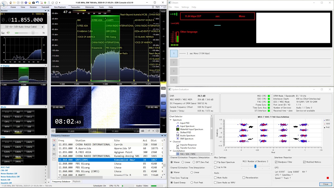Collapse the Spectrum tree node

point(171,120)
